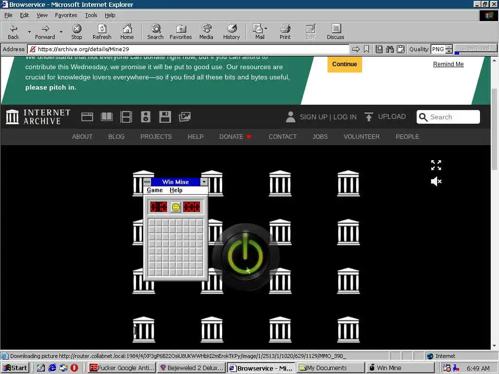499x374 pixels.
Task: Open the View menu
Action: coord(42,15)
